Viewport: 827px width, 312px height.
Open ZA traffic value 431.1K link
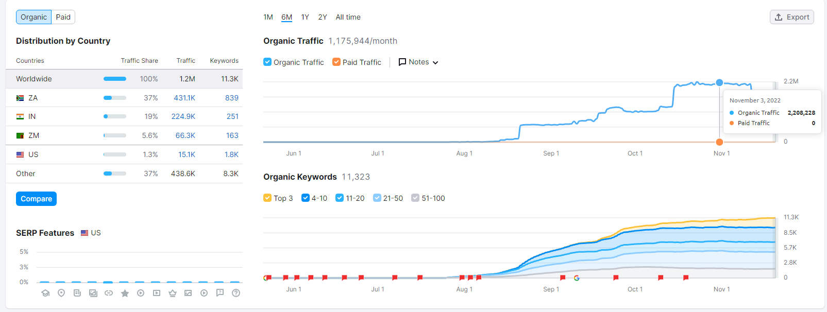click(x=184, y=98)
